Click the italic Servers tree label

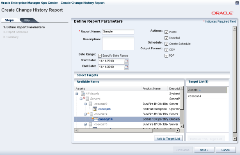pyautogui.click(x=95, y=99)
